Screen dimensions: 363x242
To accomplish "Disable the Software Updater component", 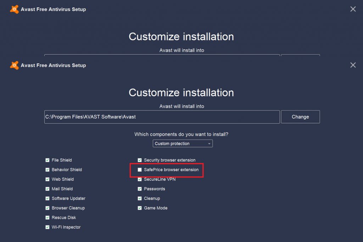I will click(48, 198).
